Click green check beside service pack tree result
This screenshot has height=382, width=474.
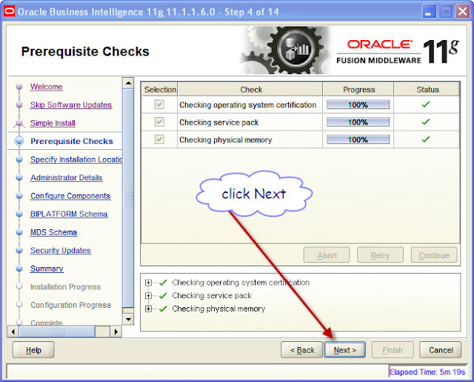click(163, 296)
